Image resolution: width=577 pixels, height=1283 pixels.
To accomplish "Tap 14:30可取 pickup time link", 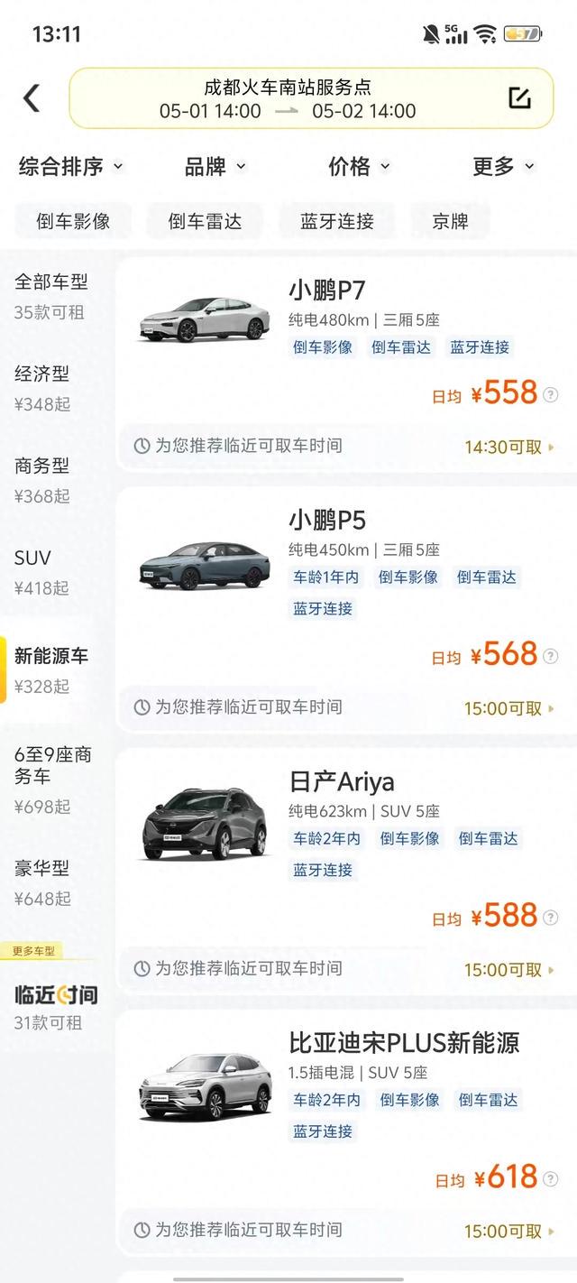I will click(x=509, y=447).
